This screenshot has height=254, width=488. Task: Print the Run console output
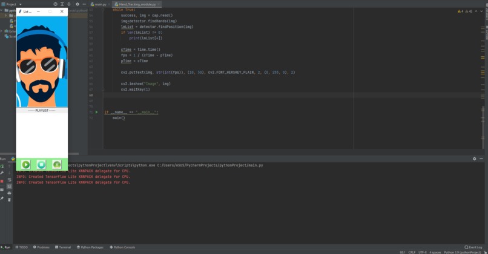[9, 193]
